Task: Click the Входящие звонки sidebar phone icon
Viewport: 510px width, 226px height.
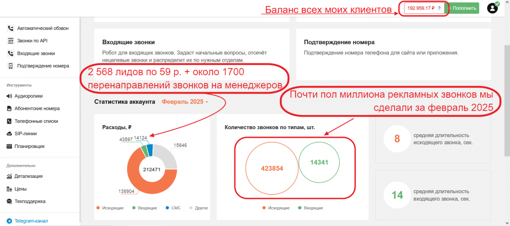Action: [10, 54]
